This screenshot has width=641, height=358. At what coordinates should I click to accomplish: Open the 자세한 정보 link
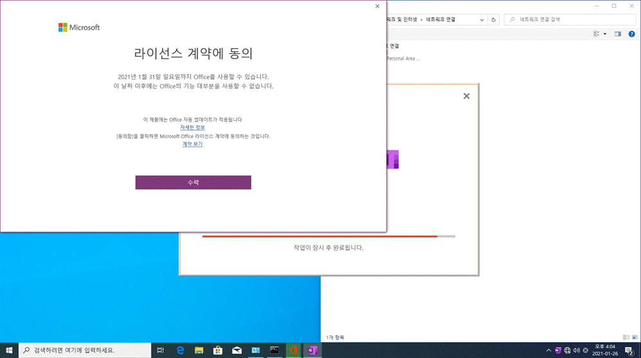pos(192,127)
